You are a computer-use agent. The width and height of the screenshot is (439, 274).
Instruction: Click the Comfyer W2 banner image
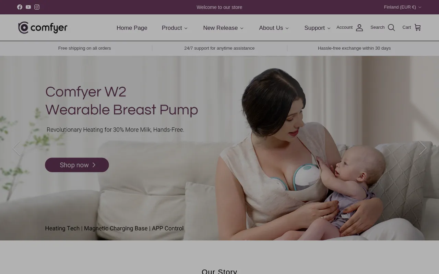click(219, 148)
